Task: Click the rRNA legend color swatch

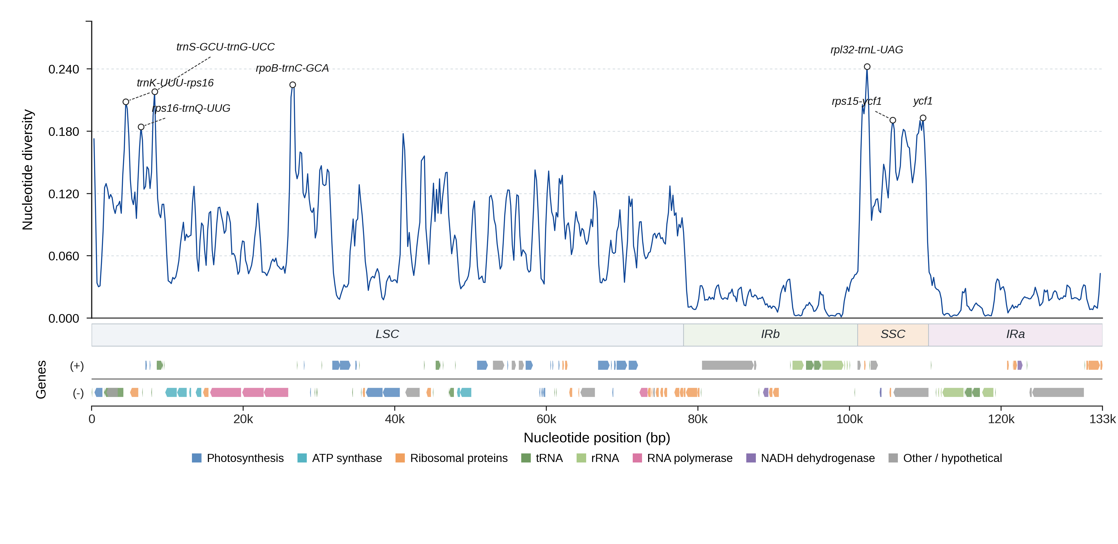Action: (x=581, y=458)
